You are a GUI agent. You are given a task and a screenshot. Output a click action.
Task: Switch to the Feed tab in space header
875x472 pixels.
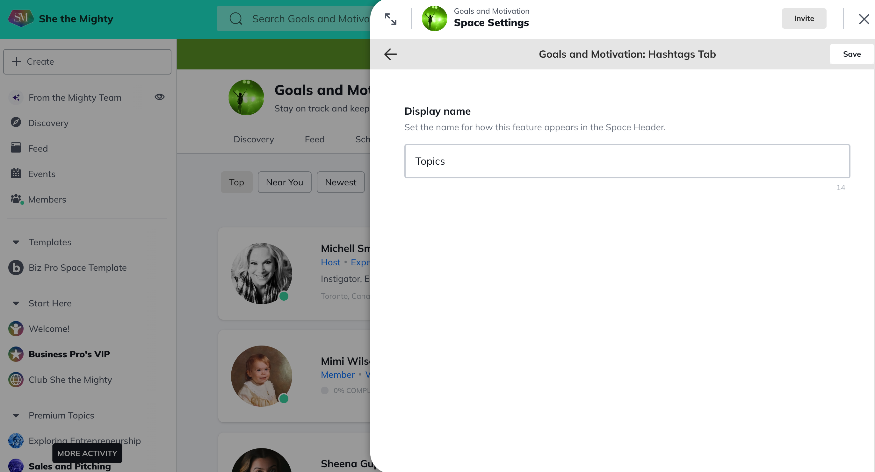point(314,139)
